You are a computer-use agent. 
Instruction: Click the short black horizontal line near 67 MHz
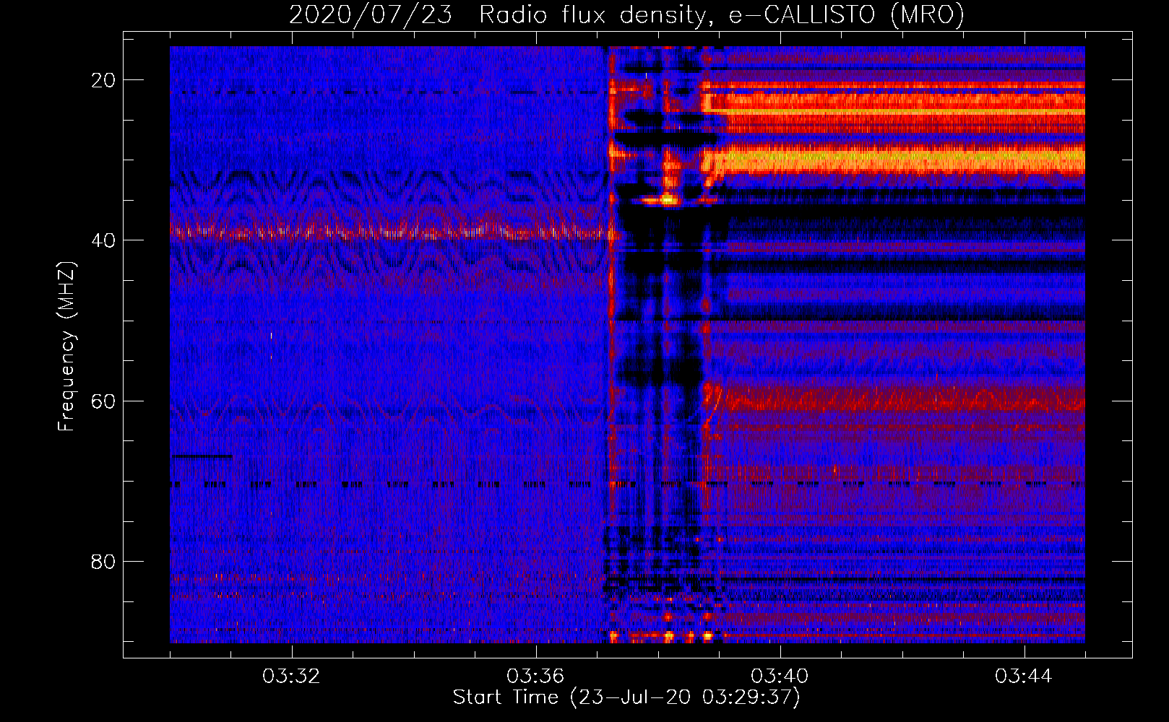(202, 456)
